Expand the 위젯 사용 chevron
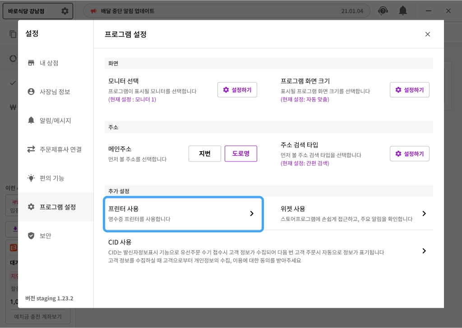 tap(424, 214)
